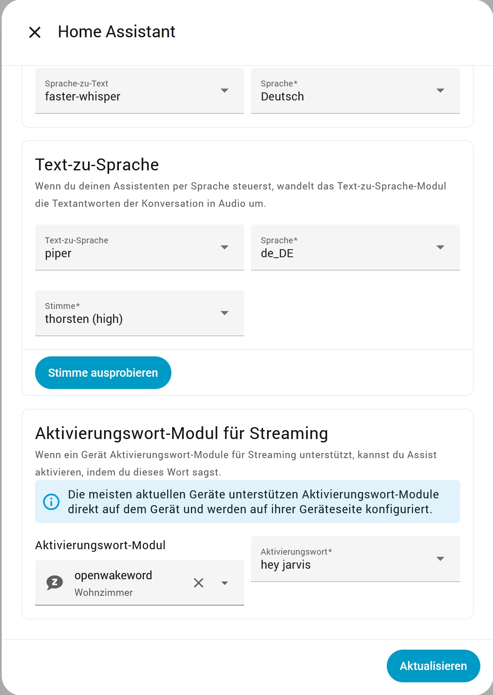Screen dimensions: 493x695
Task: Clear the openwakeword module selection
Action: (198, 583)
